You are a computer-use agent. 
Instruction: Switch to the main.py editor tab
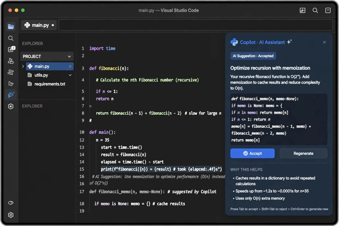pyautogui.click(x=39, y=25)
